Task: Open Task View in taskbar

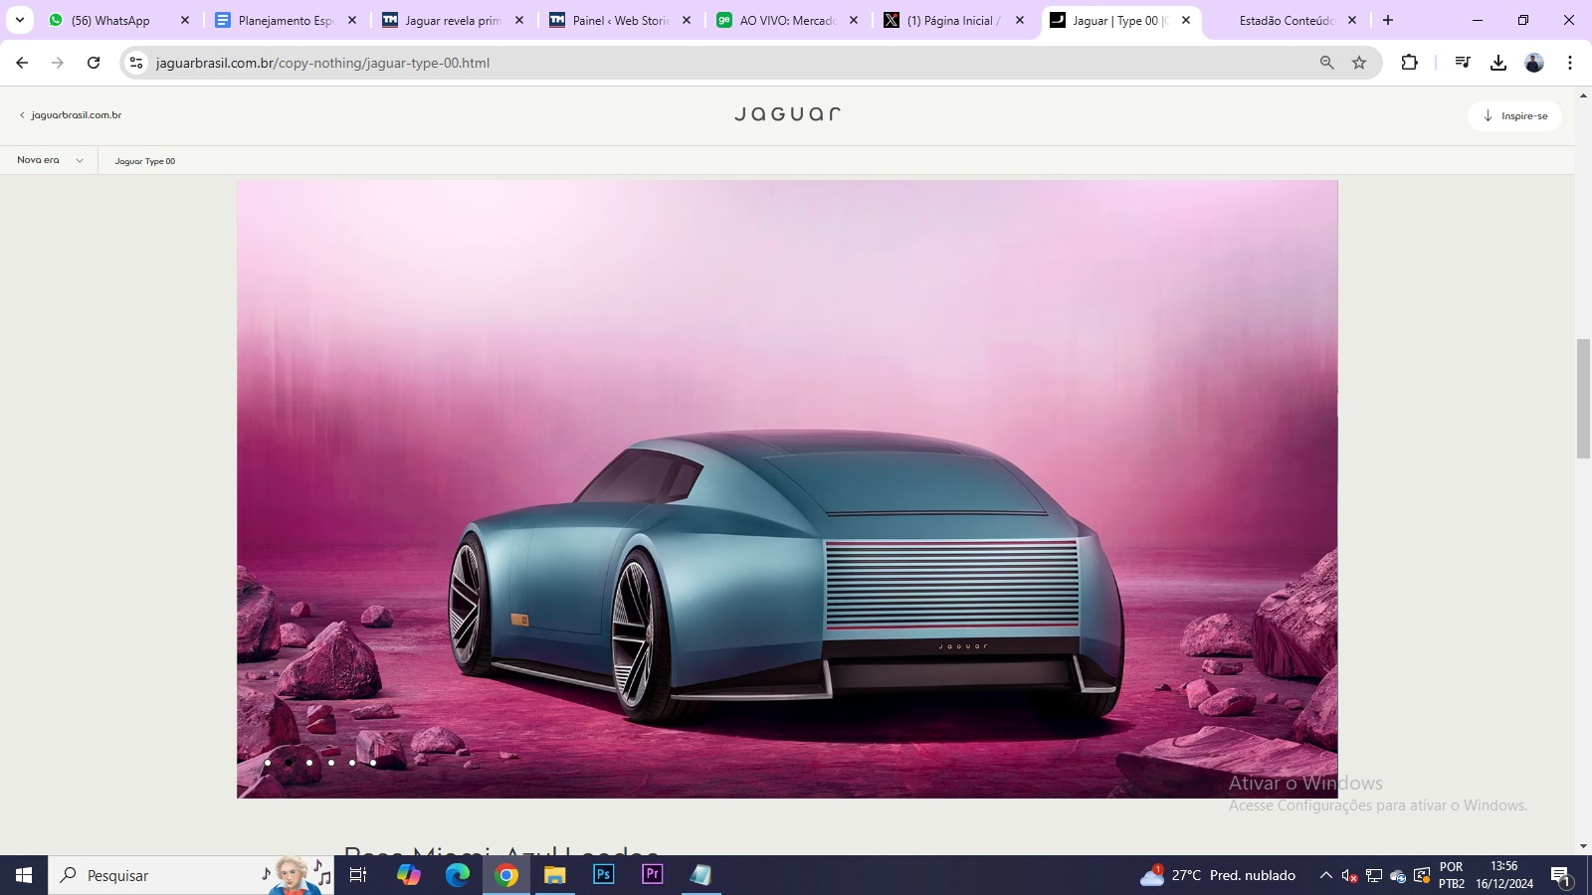Action: pyautogui.click(x=358, y=875)
